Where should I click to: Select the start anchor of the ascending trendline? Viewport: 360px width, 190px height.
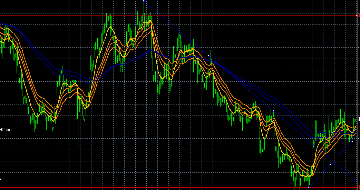[309, 188]
